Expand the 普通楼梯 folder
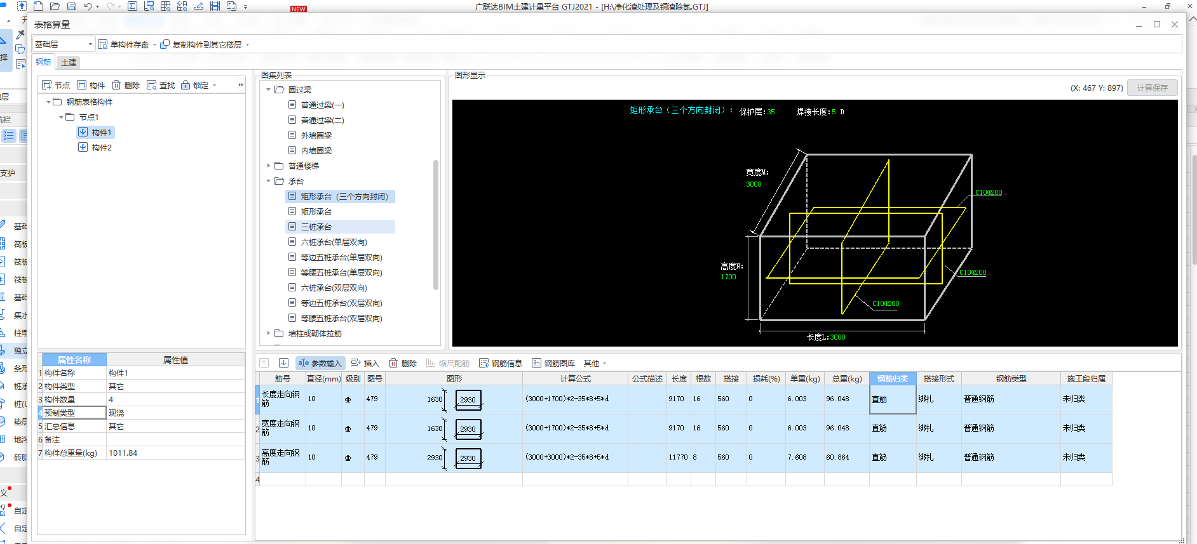Viewport: 1197px width, 544px height. pyautogui.click(x=269, y=166)
